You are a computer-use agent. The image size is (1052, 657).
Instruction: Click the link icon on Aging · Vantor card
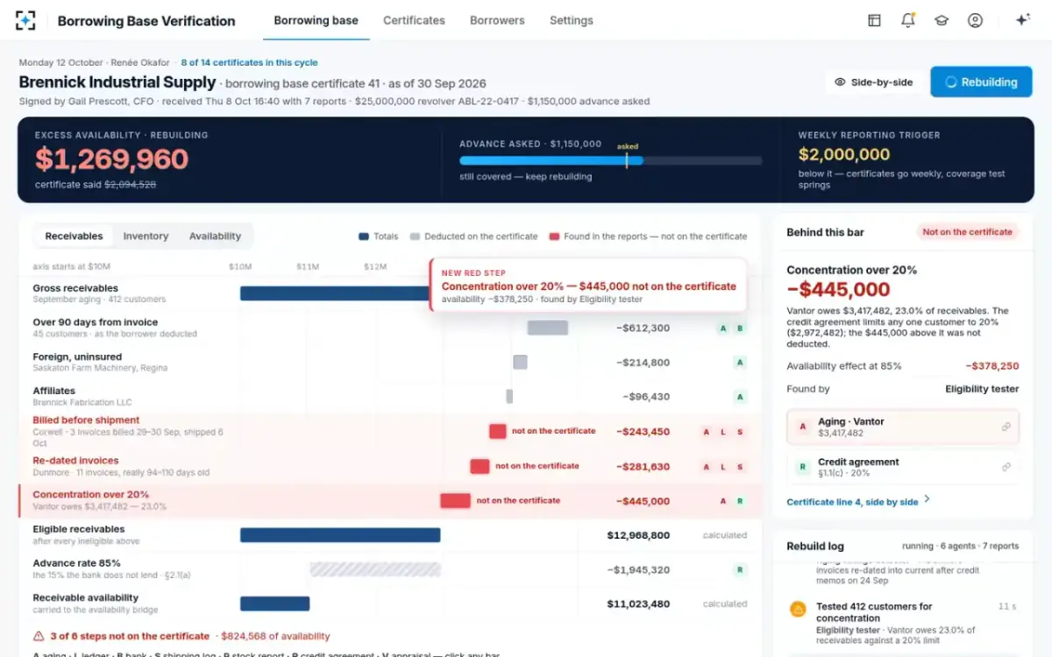click(x=1006, y=427)
